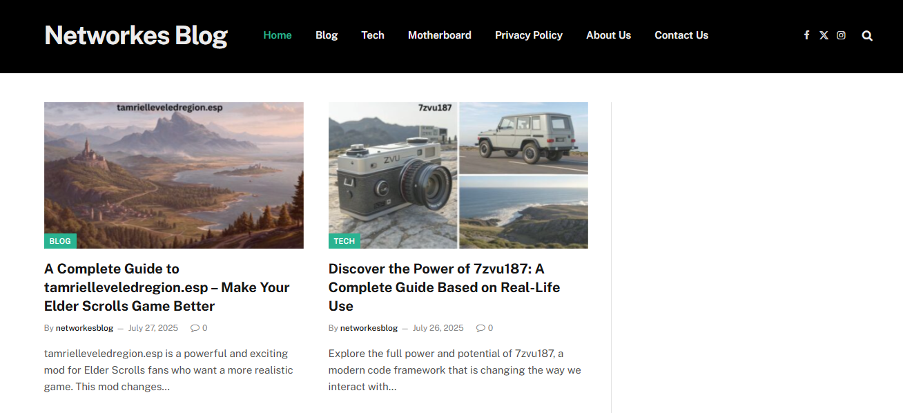Click comment bubble icon on tamrielleveledregion post
This screenshot has height=413, width=903.
coord(195,328)
